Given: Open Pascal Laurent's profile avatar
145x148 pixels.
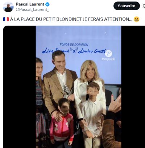Looking at the screenshot, I should point(8,7).
